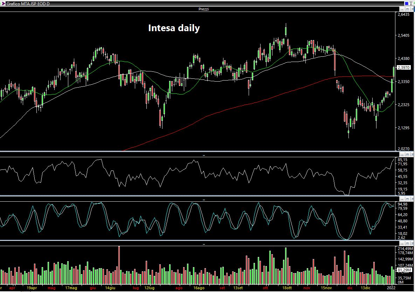Select the text tool T icon
The width and height of the screenshot is (415, 292).
(x=411, y=4)
